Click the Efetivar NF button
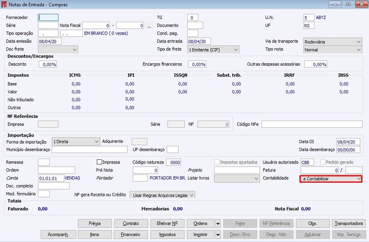This screenshot has width=369, height=242. (167, 224)
